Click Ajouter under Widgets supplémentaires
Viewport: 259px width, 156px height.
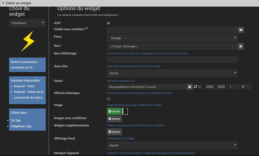[114, 132]
